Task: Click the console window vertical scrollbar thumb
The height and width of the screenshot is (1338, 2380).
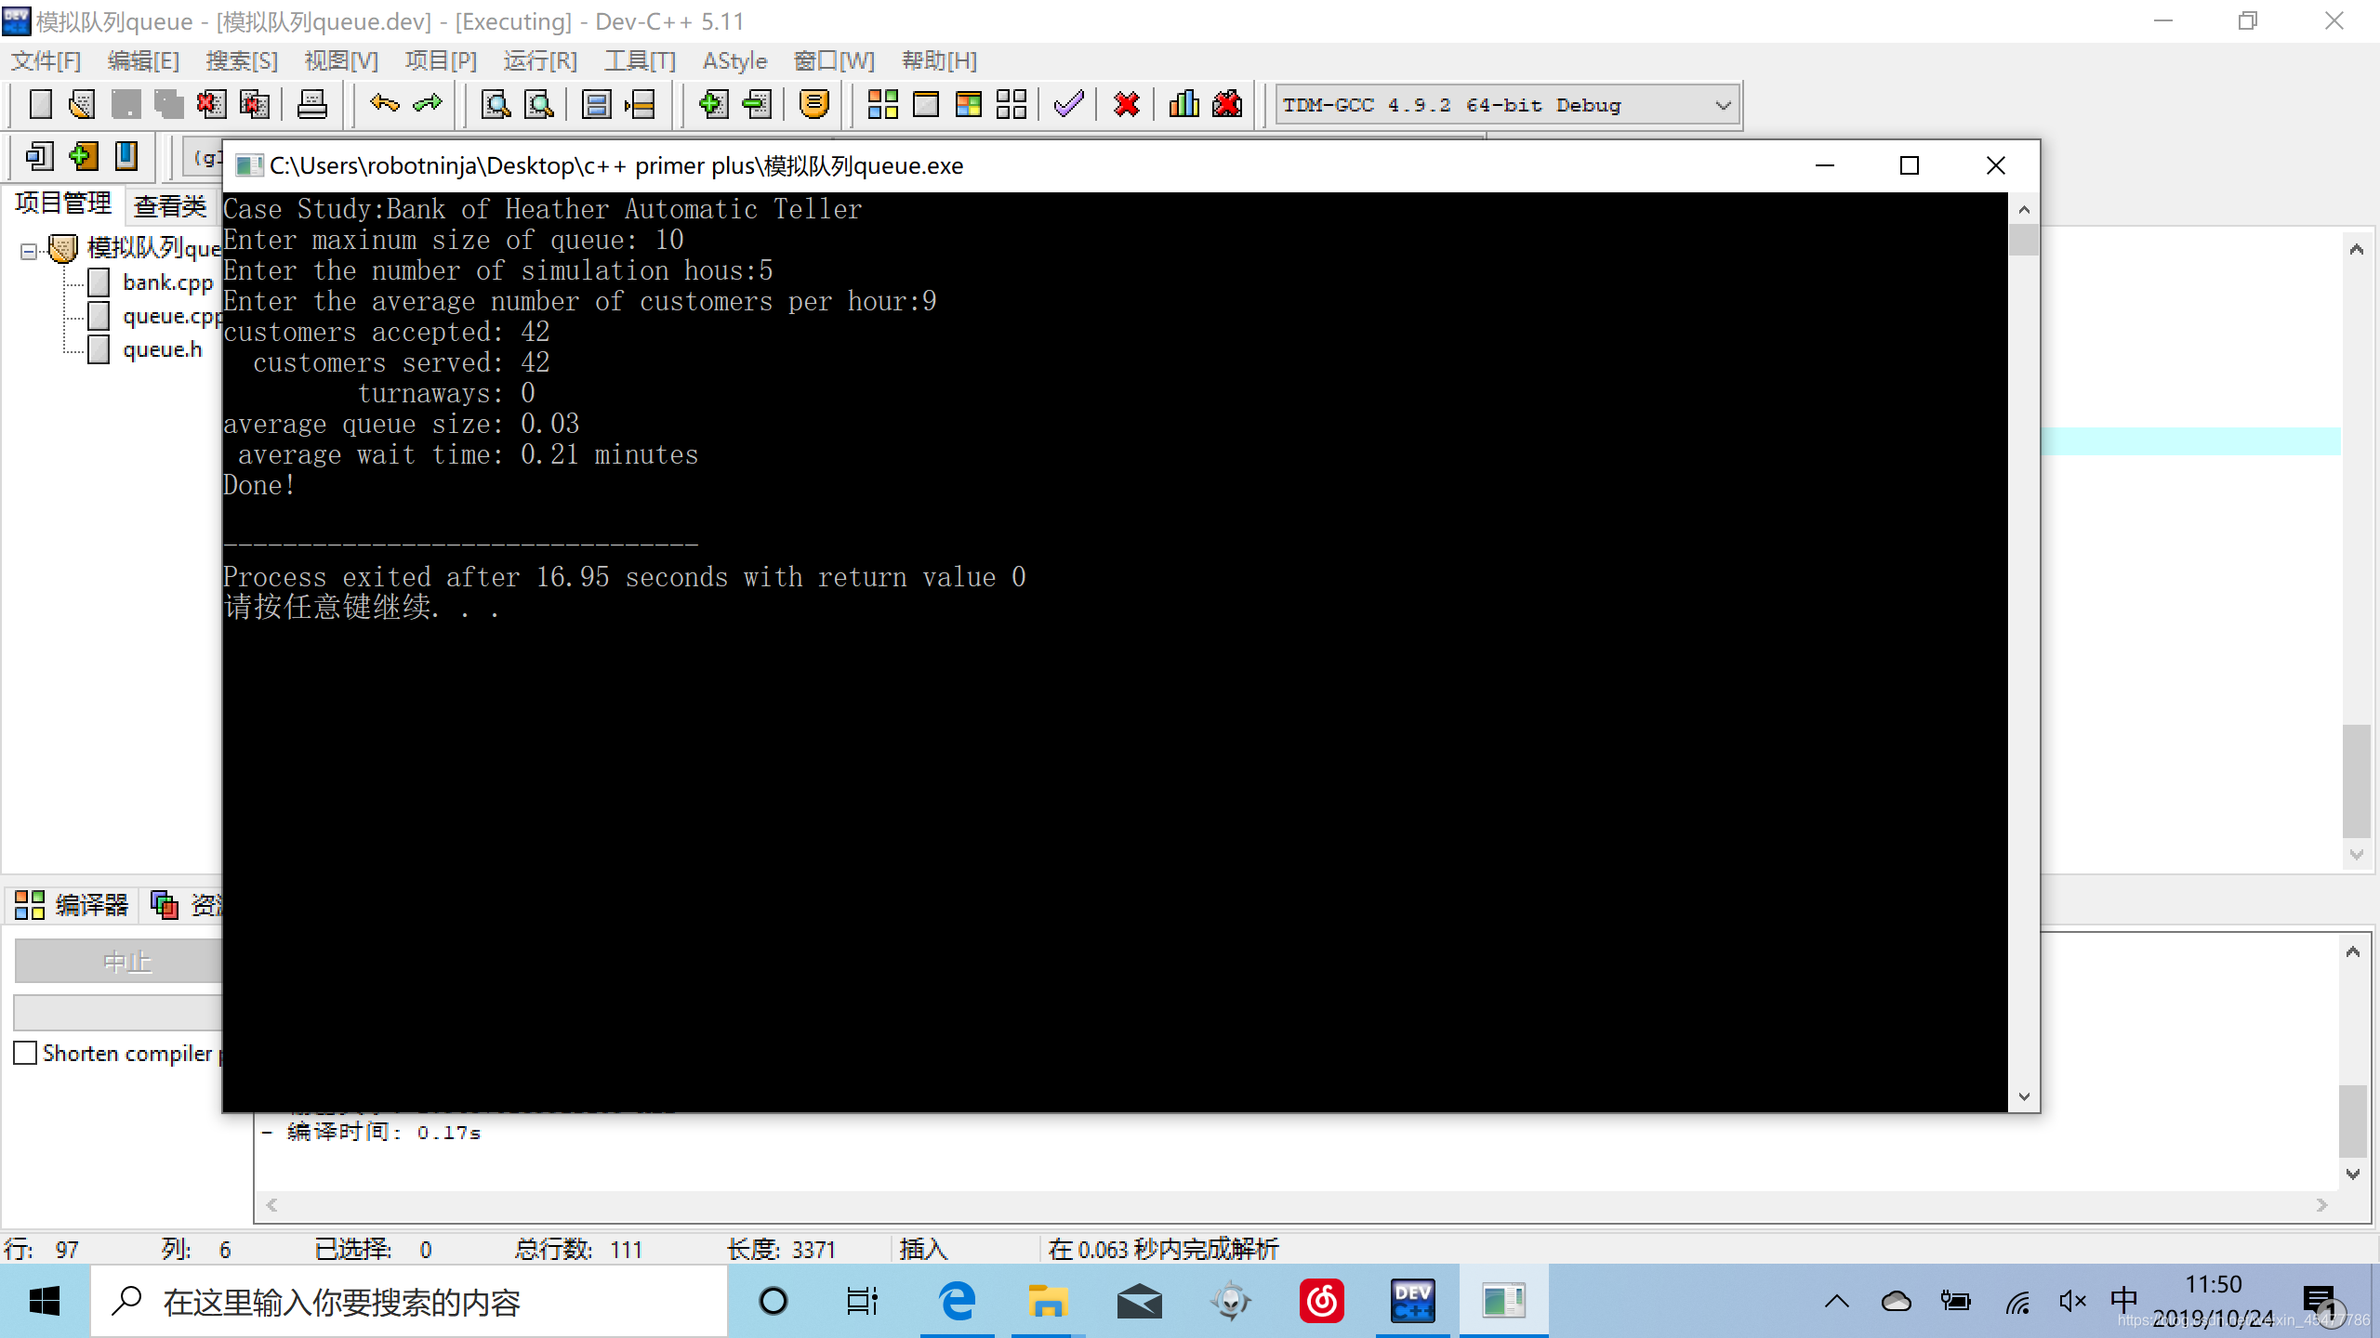Action: coord(2023,240)
